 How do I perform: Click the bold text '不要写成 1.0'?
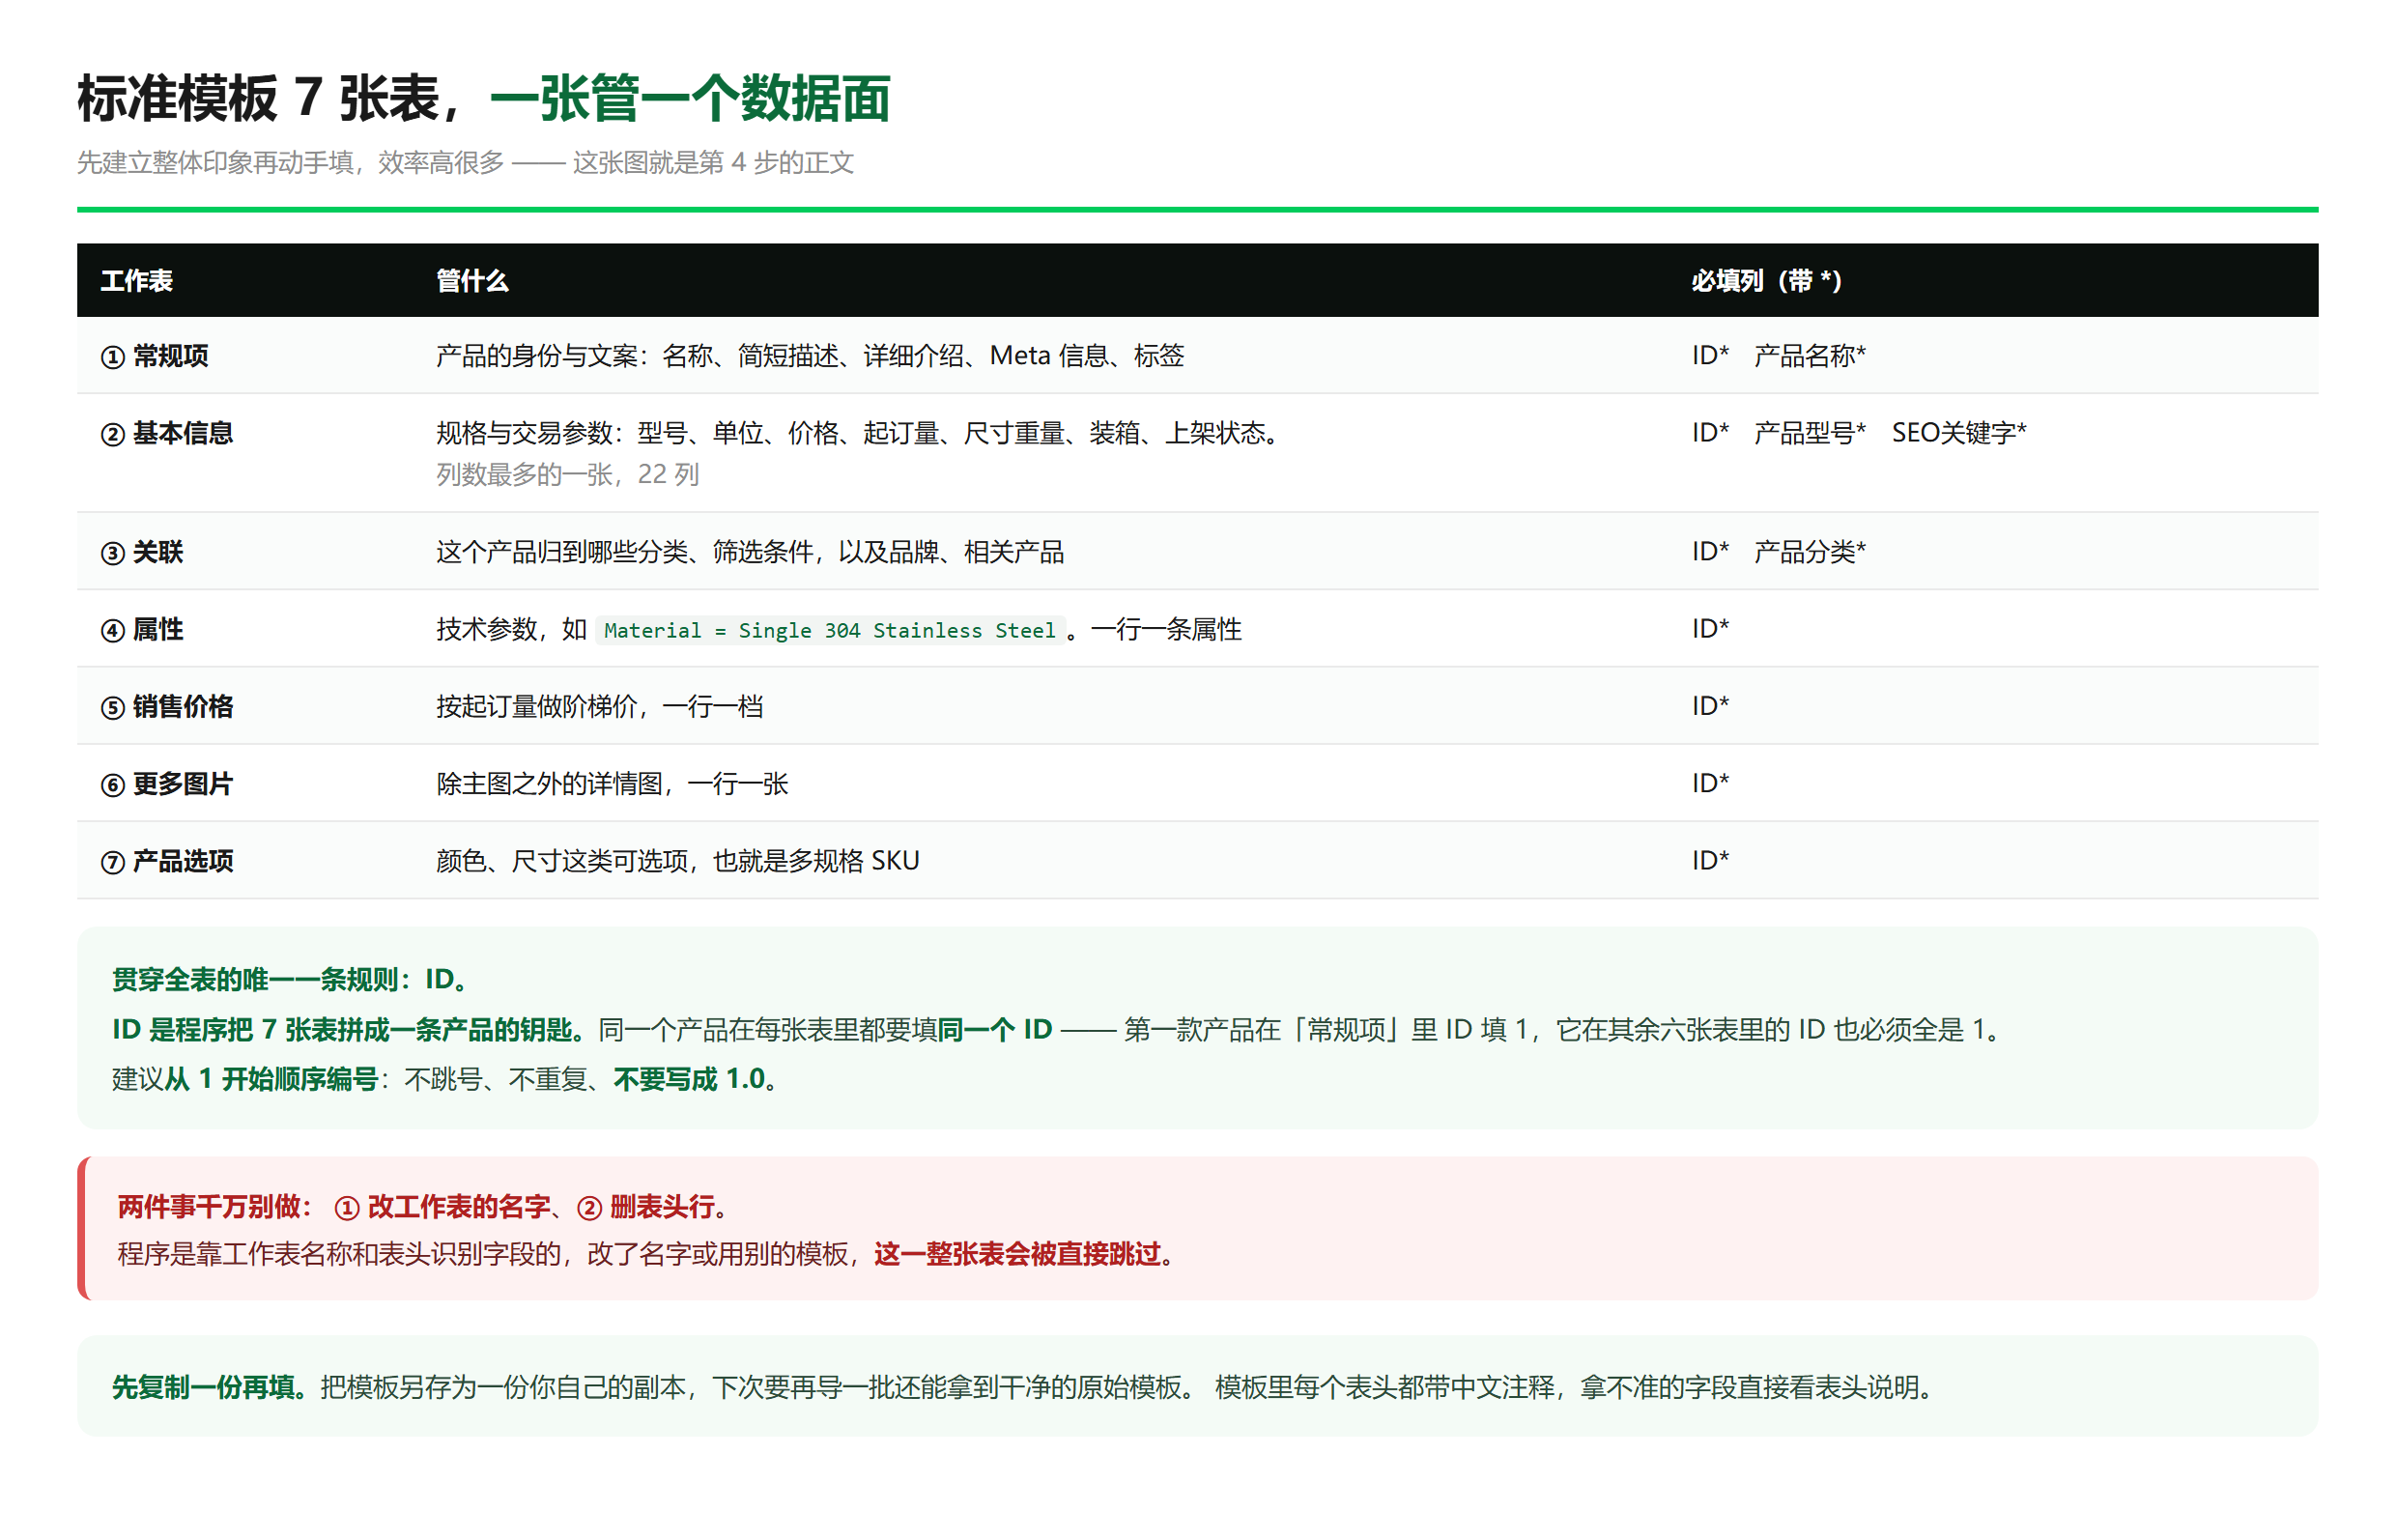pyautogui.click(x=690, y=1079)
